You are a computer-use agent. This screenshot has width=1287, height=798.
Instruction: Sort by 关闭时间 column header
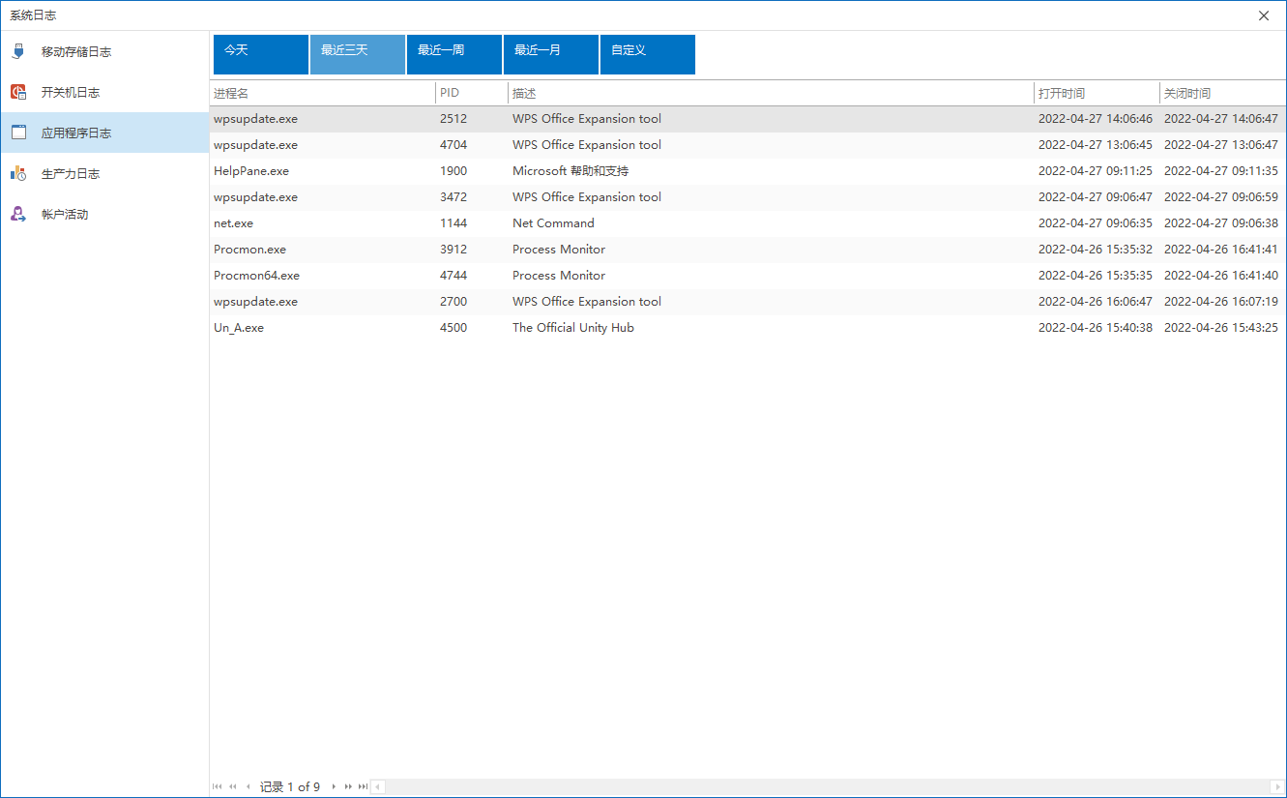coord(1223,93)
